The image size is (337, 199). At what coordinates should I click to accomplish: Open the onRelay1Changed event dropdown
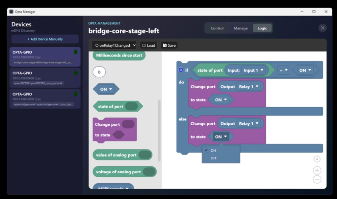pos(114,45)
